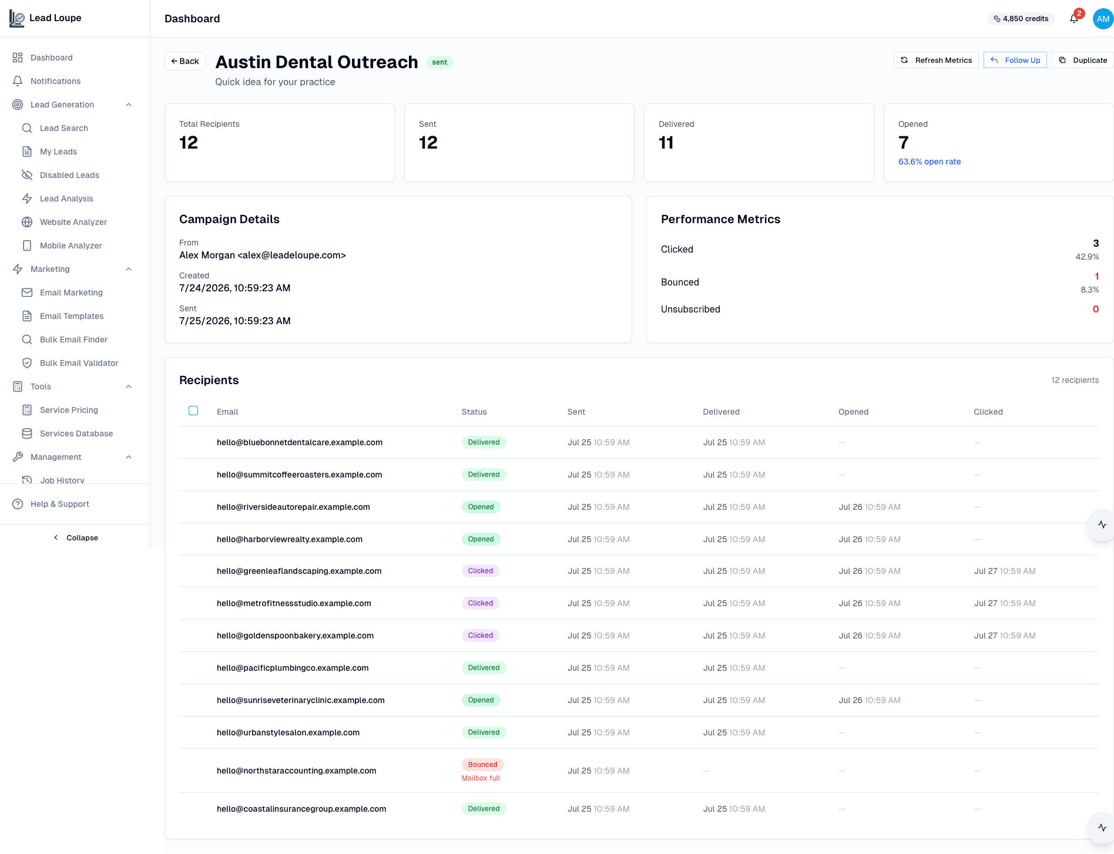Collapse the Management section chevron
The width and height of the screenshot is (1114, 854).
click(x=129, y=457)
